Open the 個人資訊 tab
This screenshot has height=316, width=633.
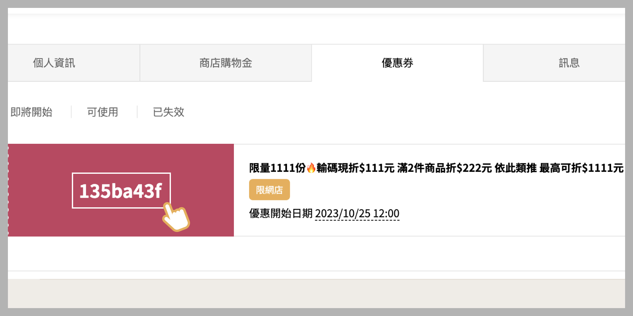(x=74, y=63)
